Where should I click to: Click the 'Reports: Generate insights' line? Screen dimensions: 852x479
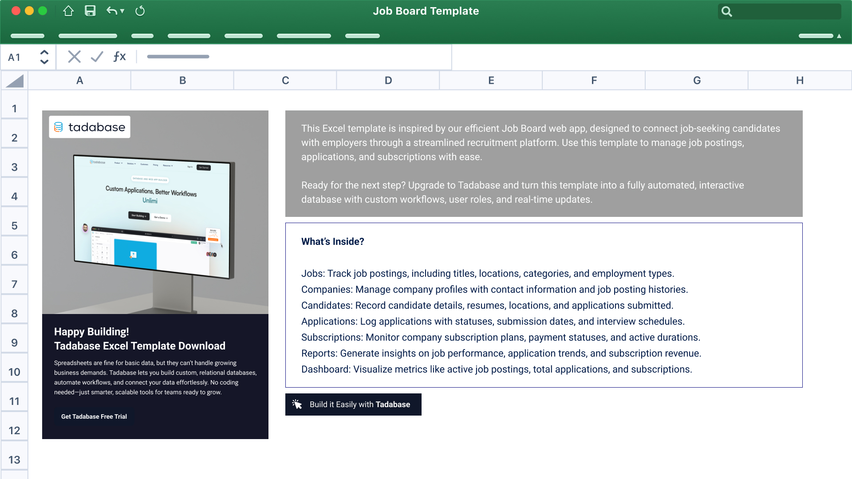tap(501, 353)
